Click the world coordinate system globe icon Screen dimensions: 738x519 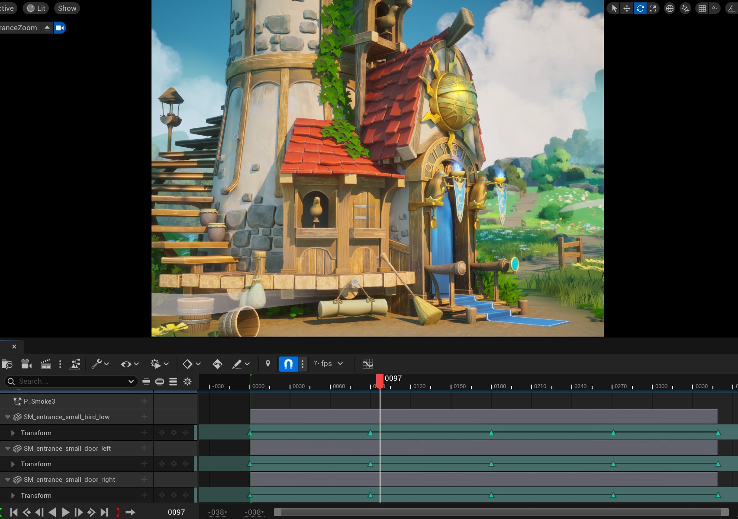(670, 8)
